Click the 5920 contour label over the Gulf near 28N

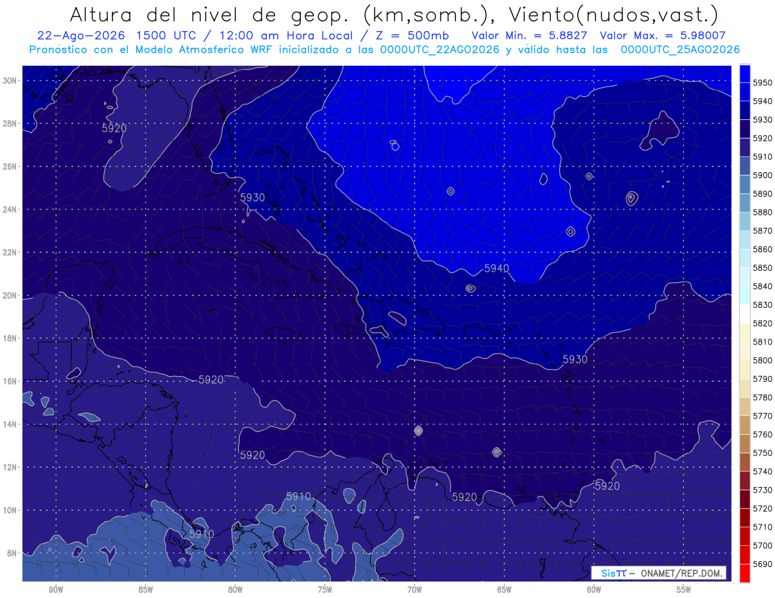tap(114, 128)
